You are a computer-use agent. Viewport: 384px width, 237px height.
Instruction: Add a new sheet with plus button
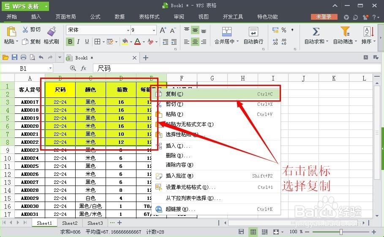coord(120,223)
